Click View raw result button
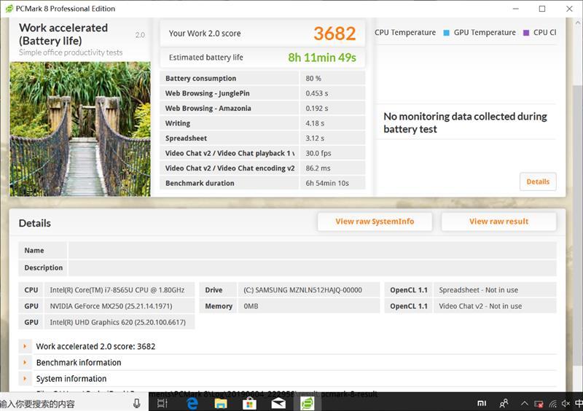 498,222
